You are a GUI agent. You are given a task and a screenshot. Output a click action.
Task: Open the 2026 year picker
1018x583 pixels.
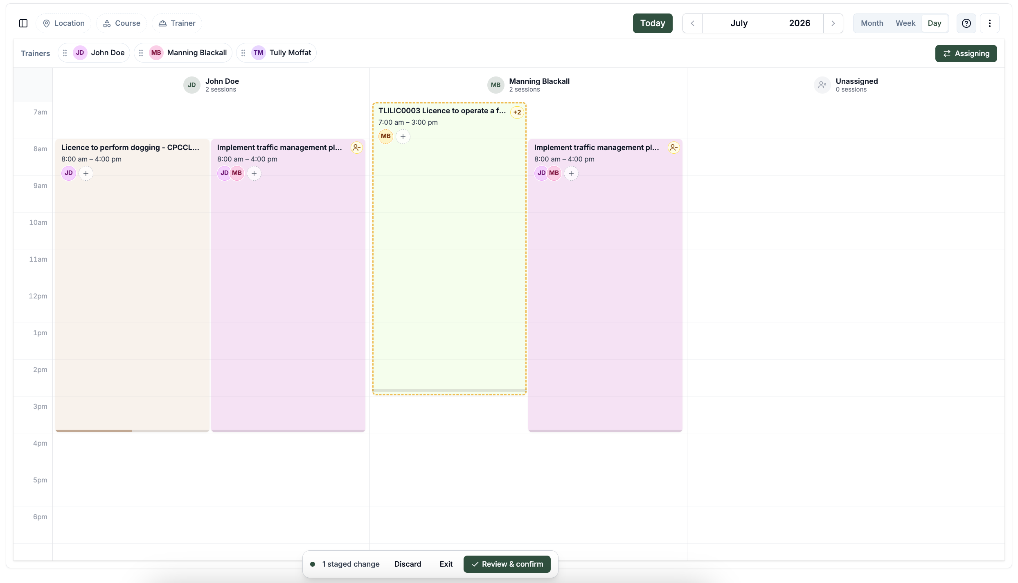[800, 23]
